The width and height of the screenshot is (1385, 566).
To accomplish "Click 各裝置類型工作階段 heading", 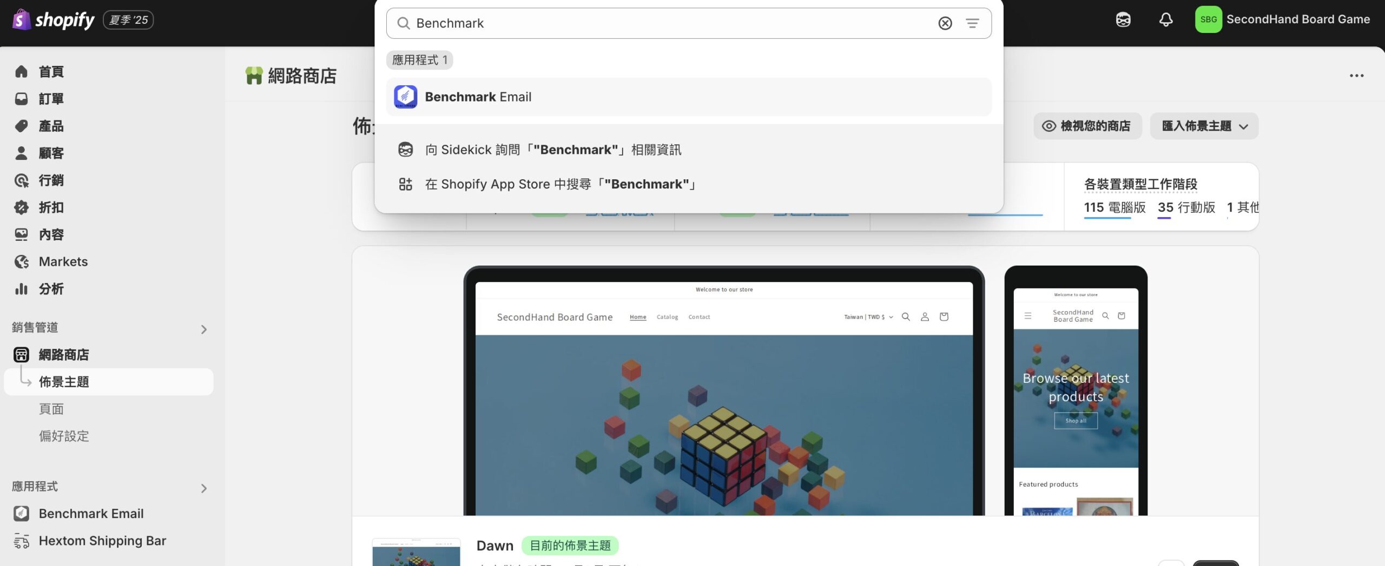I will pyautogui.click(x=1140, y=184).
